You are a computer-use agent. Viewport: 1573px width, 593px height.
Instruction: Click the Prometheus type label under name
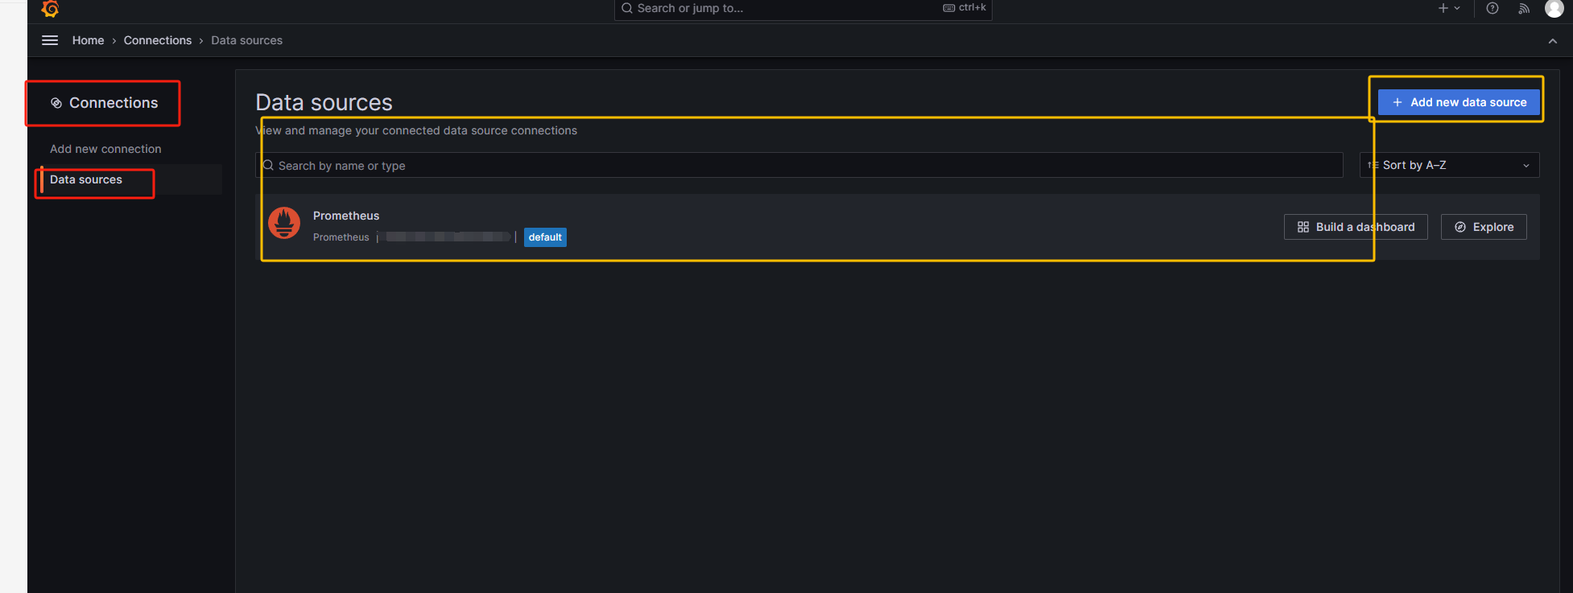341,237
